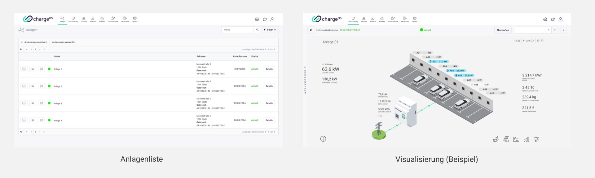
Task: Click Änderungen verwerfen
Action: pos(64,42)
